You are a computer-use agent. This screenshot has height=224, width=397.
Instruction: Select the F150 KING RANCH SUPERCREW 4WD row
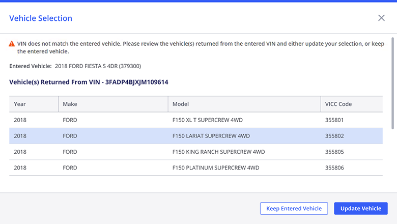[x=196, y=152]
